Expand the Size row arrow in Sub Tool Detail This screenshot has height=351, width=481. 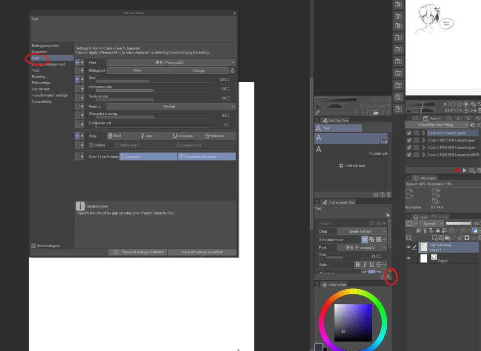point(82,79)
